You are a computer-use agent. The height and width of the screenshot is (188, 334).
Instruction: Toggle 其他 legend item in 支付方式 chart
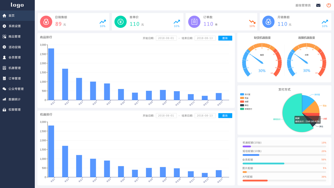pos(244,105)
